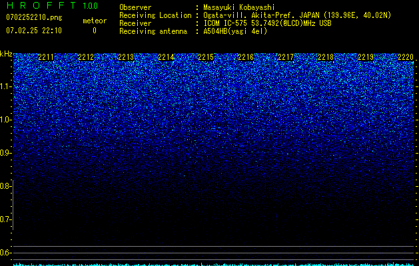Click the 2215 time marker
This screenshot has width=419, height=266.
(x=206, y=57)
